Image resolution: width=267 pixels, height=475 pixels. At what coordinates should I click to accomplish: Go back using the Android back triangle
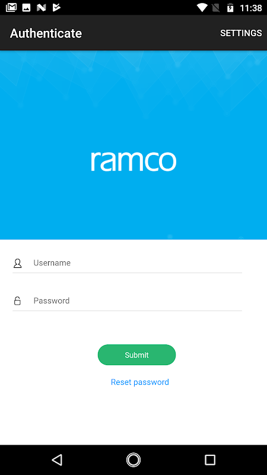[x=57, y=460]
